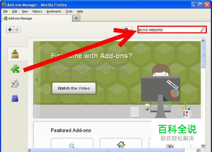Viewport: 212px width, 152px height.
Task: Open the File menu
Action: pyautogui.click(x=6, y=11)
